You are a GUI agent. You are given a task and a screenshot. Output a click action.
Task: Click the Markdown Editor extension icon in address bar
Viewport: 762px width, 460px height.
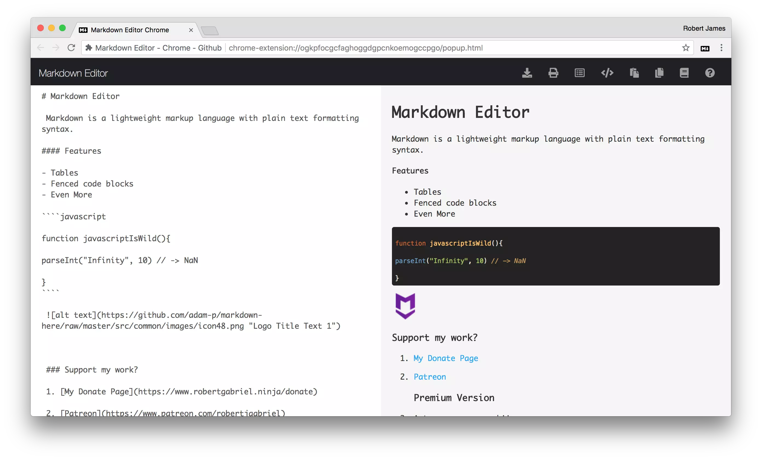(x=705, y=48)
